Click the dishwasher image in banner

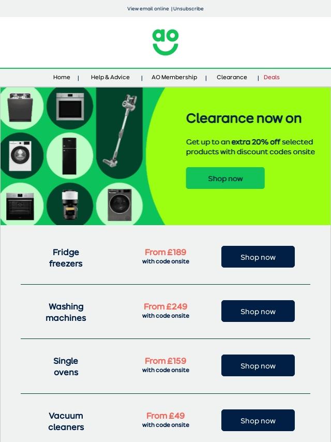pos(20,108)
